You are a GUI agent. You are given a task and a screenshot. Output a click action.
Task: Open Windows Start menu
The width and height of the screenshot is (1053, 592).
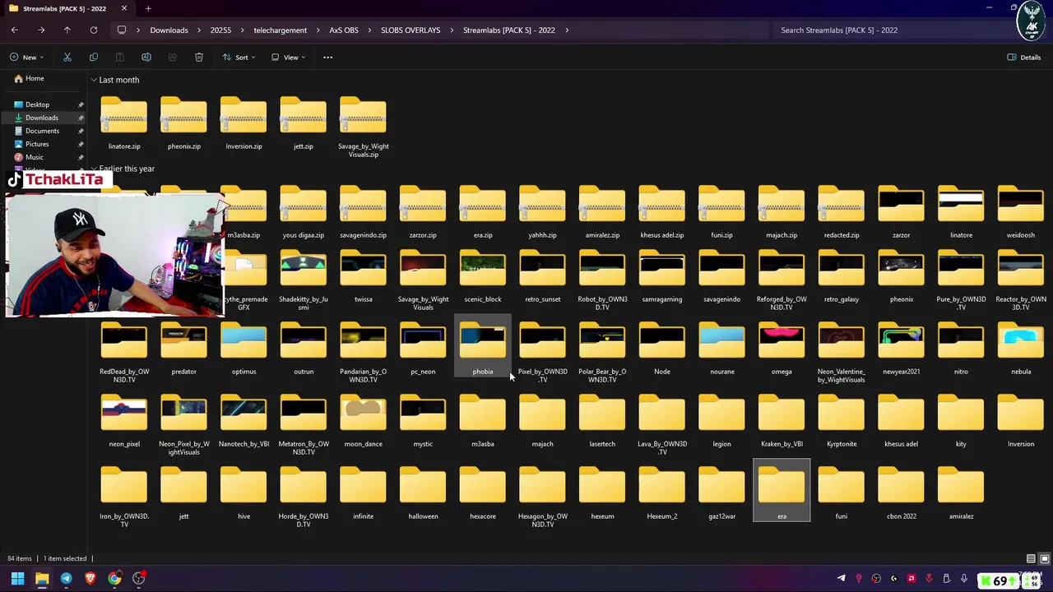pyautogui.click(x=17, y=578)
